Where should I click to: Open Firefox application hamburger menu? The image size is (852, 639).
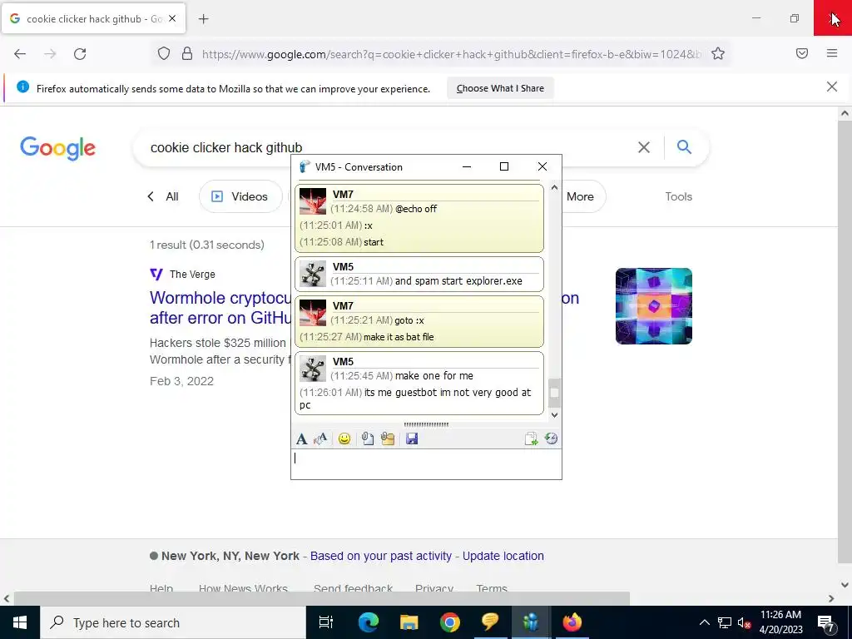tap(832, 54)
